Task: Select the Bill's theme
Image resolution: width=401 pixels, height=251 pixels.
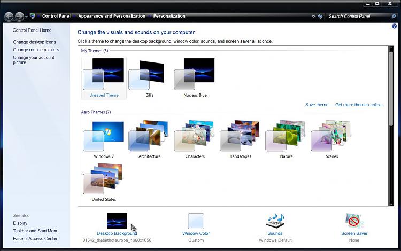Action: (x=149, y=78)
